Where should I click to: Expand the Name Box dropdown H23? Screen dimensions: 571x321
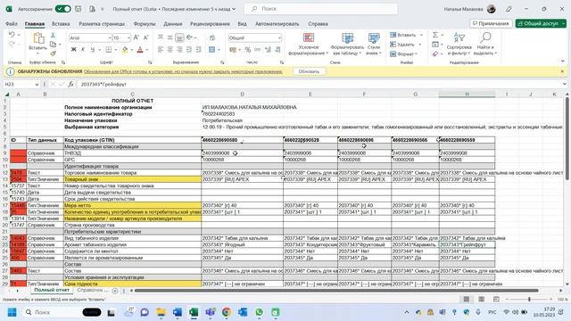[37, 84]
